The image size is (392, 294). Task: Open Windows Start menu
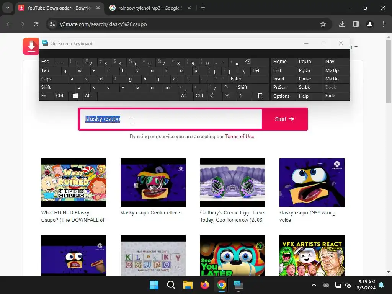click(x=154, y=285)
